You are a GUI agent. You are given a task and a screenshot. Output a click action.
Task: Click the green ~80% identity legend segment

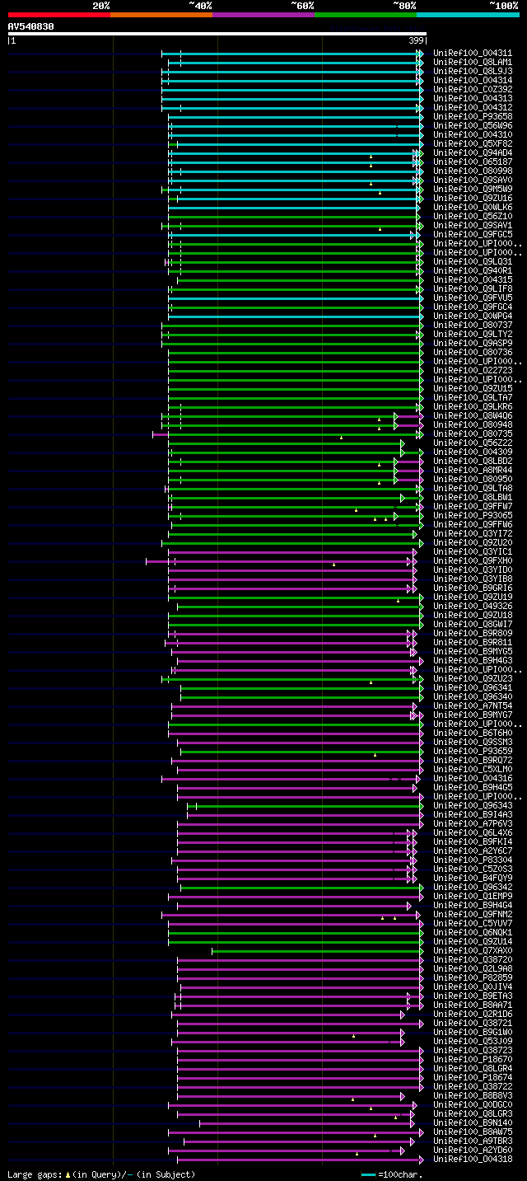coord(365,15)
